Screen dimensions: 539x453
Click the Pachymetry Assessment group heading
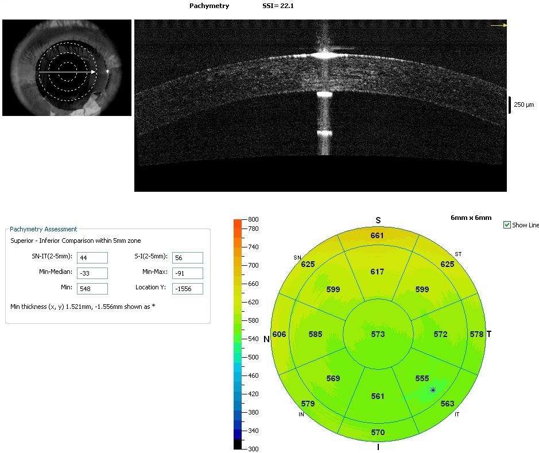coord(43,229)
